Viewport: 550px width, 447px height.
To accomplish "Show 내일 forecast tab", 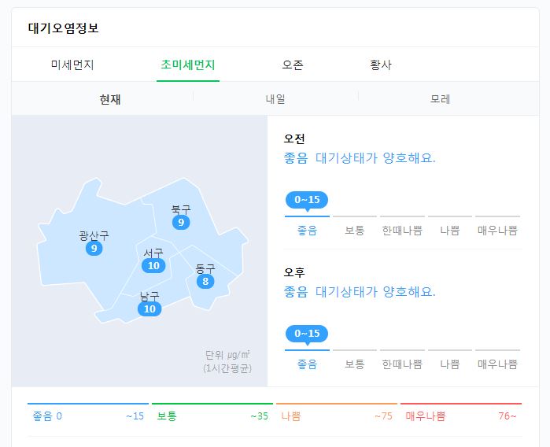I will (275, 100).
